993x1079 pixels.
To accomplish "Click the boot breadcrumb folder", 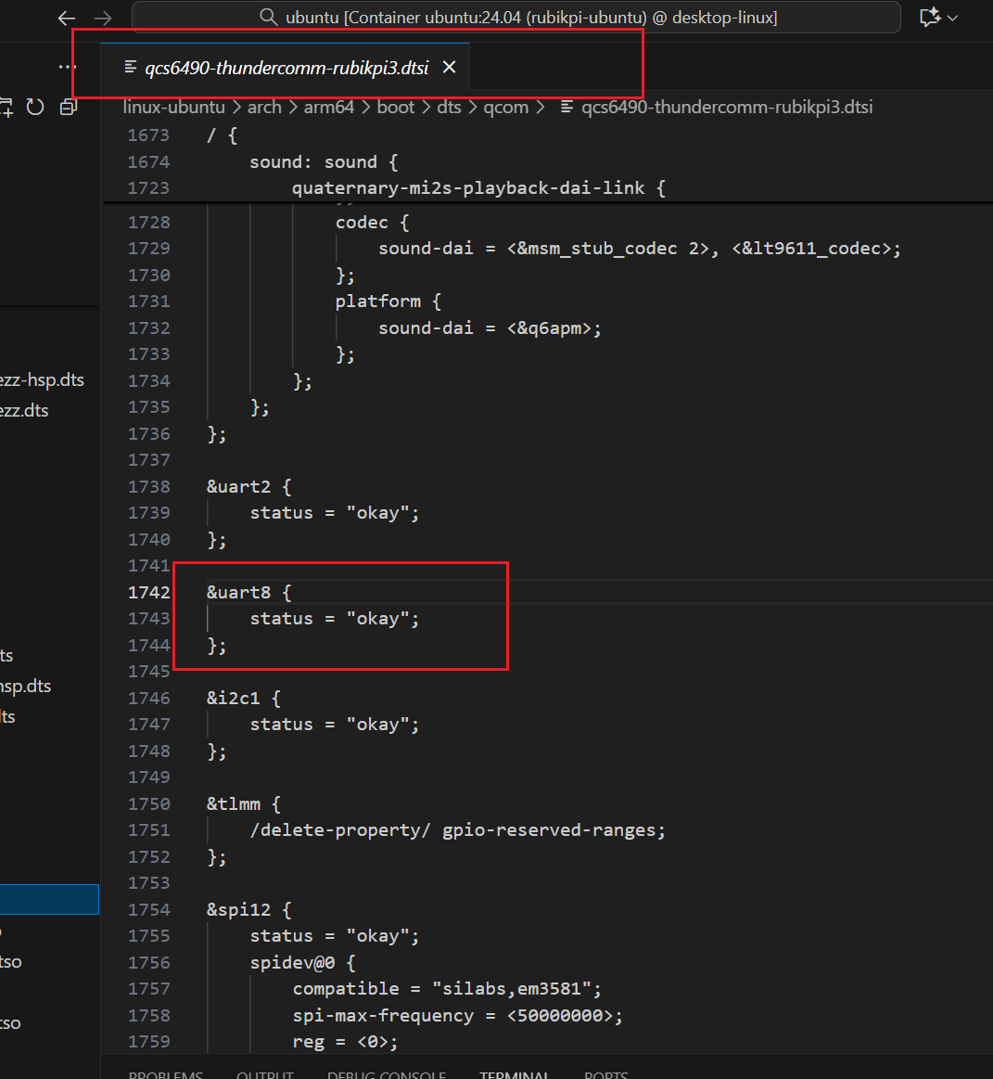I will coord(395,107).
